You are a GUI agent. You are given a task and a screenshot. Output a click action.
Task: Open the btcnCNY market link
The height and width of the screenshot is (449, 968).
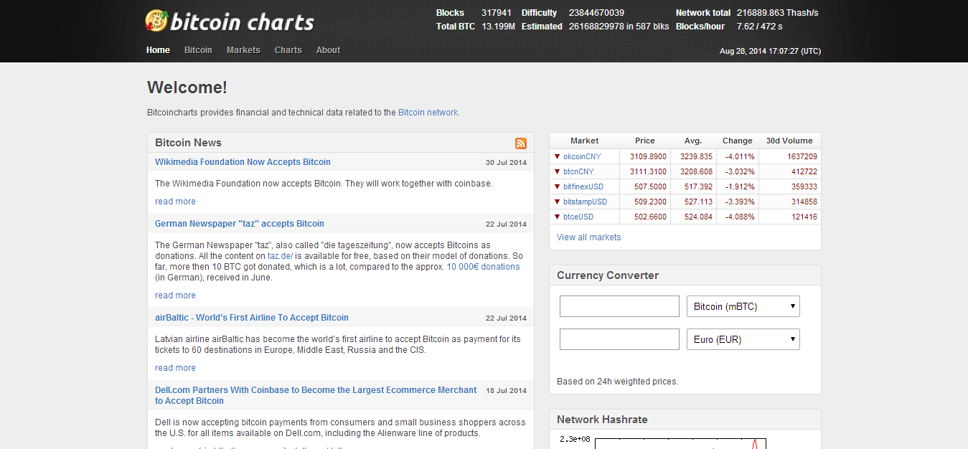578,171
